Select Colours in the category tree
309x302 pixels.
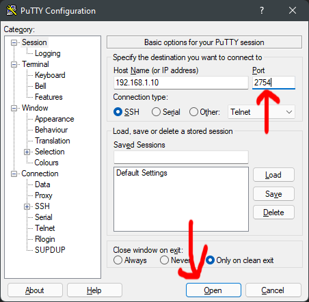click(46, 163)
